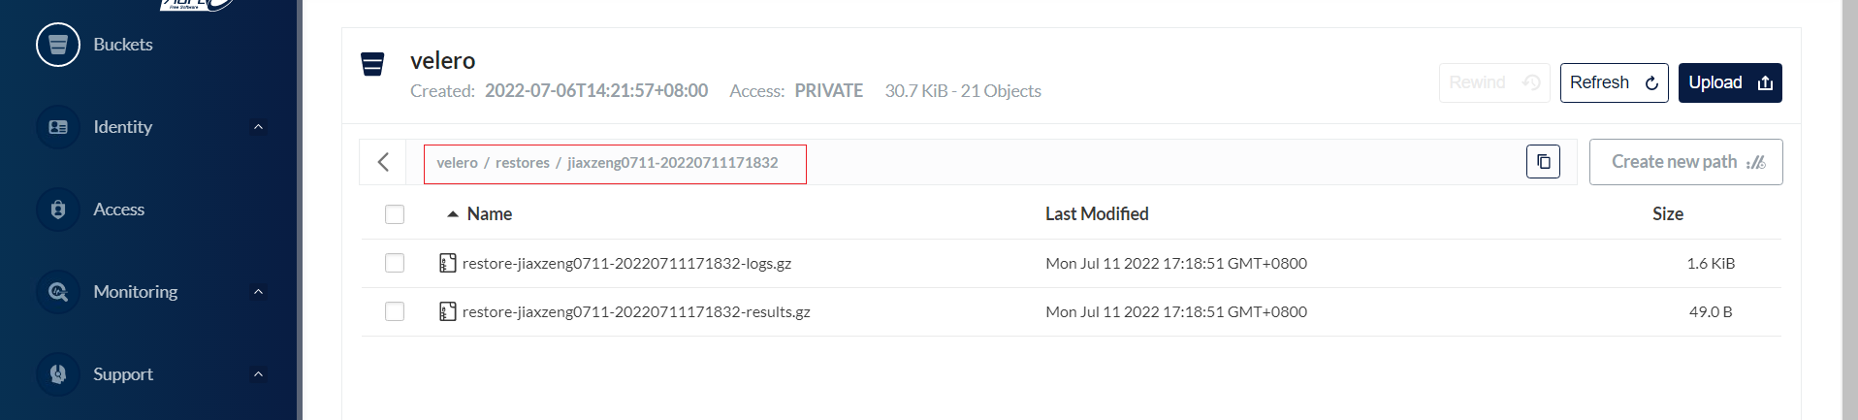
Task: Click the Create new path button
Action: [1685, 162]
